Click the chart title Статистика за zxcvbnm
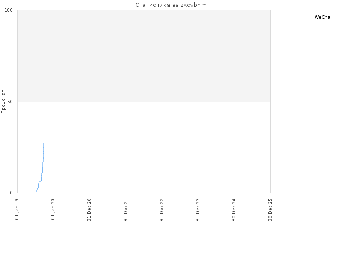343x257 pixels. click(171, 5)
